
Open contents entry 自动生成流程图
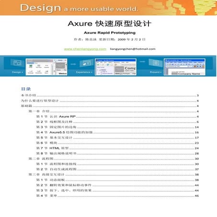pos(117,169)
